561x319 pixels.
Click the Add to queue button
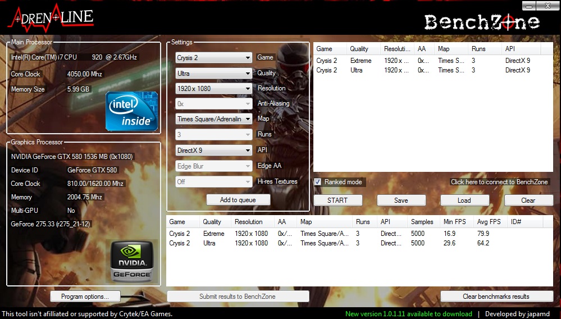tap(238, 200)
